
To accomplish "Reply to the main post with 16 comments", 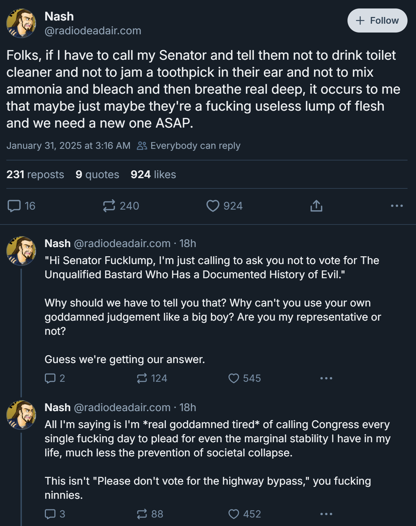I will click(x=21, y=206).
